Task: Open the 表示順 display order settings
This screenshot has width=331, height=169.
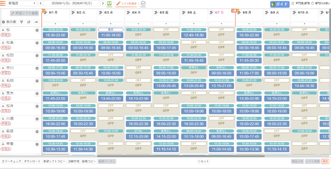Action: click(9, 22)
